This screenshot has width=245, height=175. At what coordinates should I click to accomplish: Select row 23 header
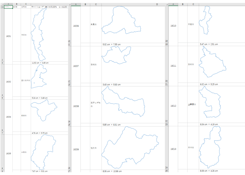[x=167, y=124]
